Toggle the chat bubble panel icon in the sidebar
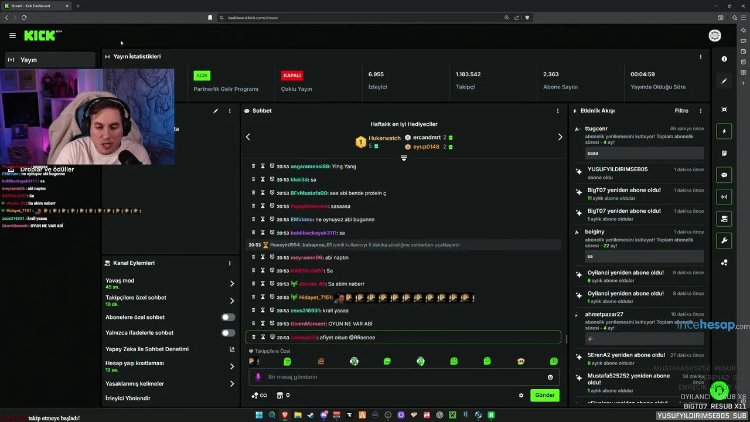 pyautogui.click(x=724, y=175)
